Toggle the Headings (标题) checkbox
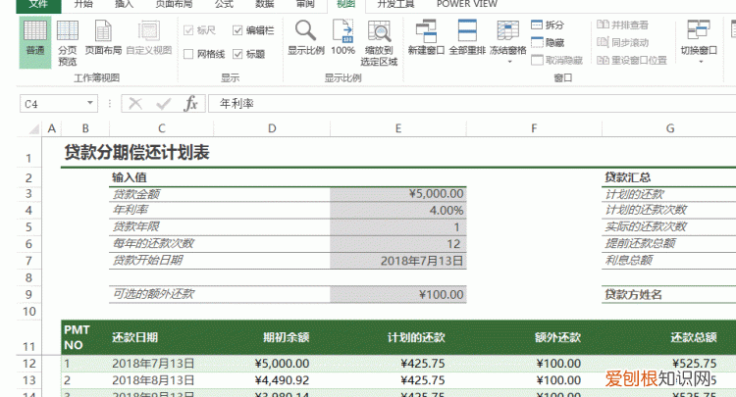 pyautogui.click(x=237, y=54)
